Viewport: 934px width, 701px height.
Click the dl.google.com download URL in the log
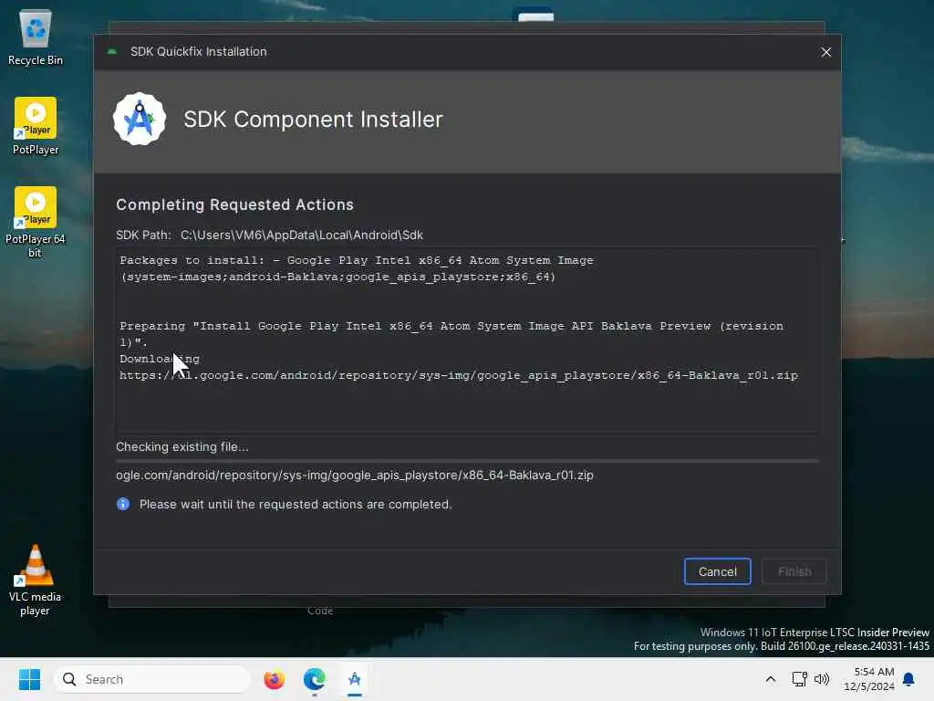459,375
